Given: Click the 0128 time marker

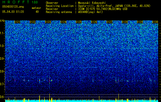Looking at the screenshot, I should tap(125, 22).
